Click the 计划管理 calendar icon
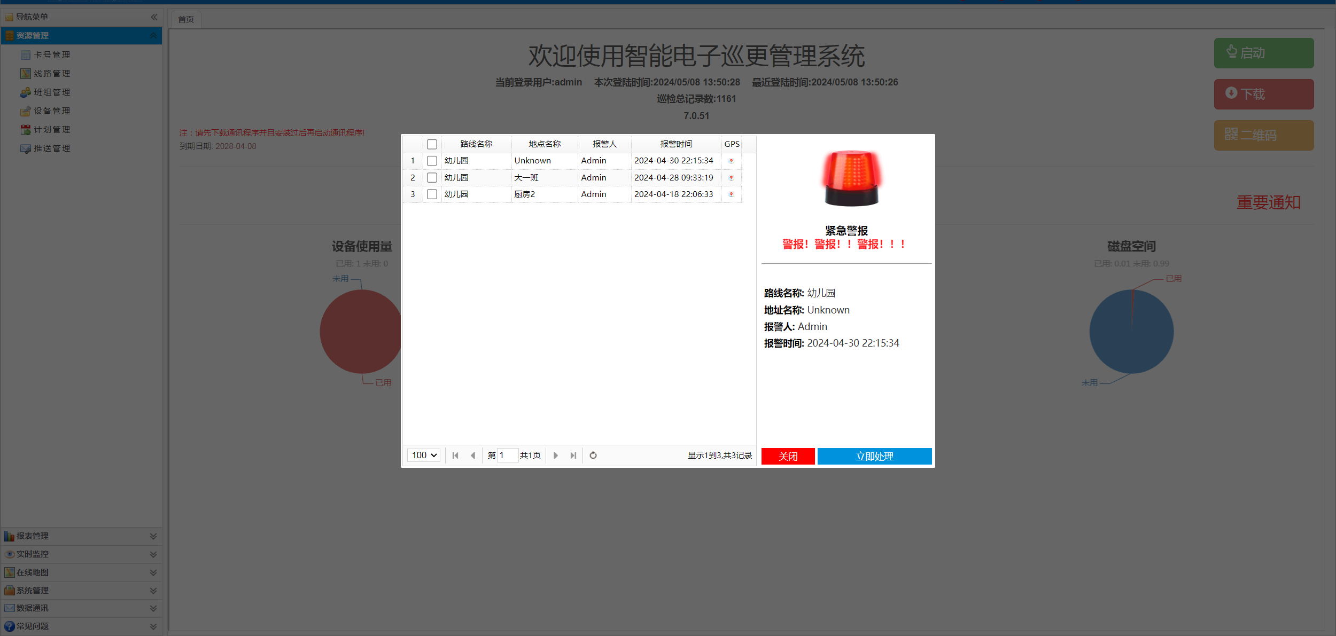Viewport: 1336px width, 636px height. click(26, 130)
